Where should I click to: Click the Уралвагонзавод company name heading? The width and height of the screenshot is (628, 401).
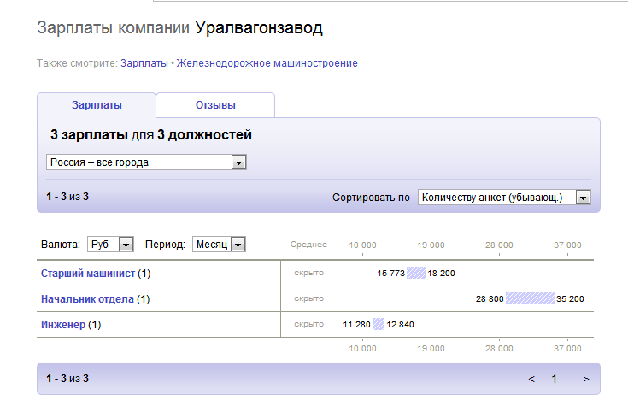tap(259, 28)
